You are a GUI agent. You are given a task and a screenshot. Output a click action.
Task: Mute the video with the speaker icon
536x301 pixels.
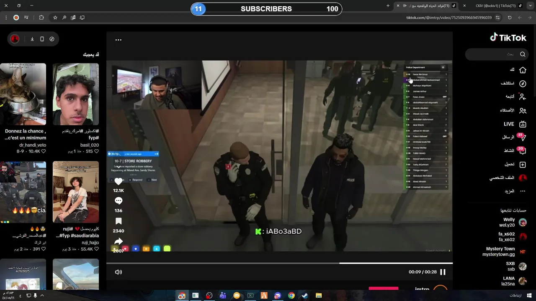pyautogui.click(x=119, y=272)
